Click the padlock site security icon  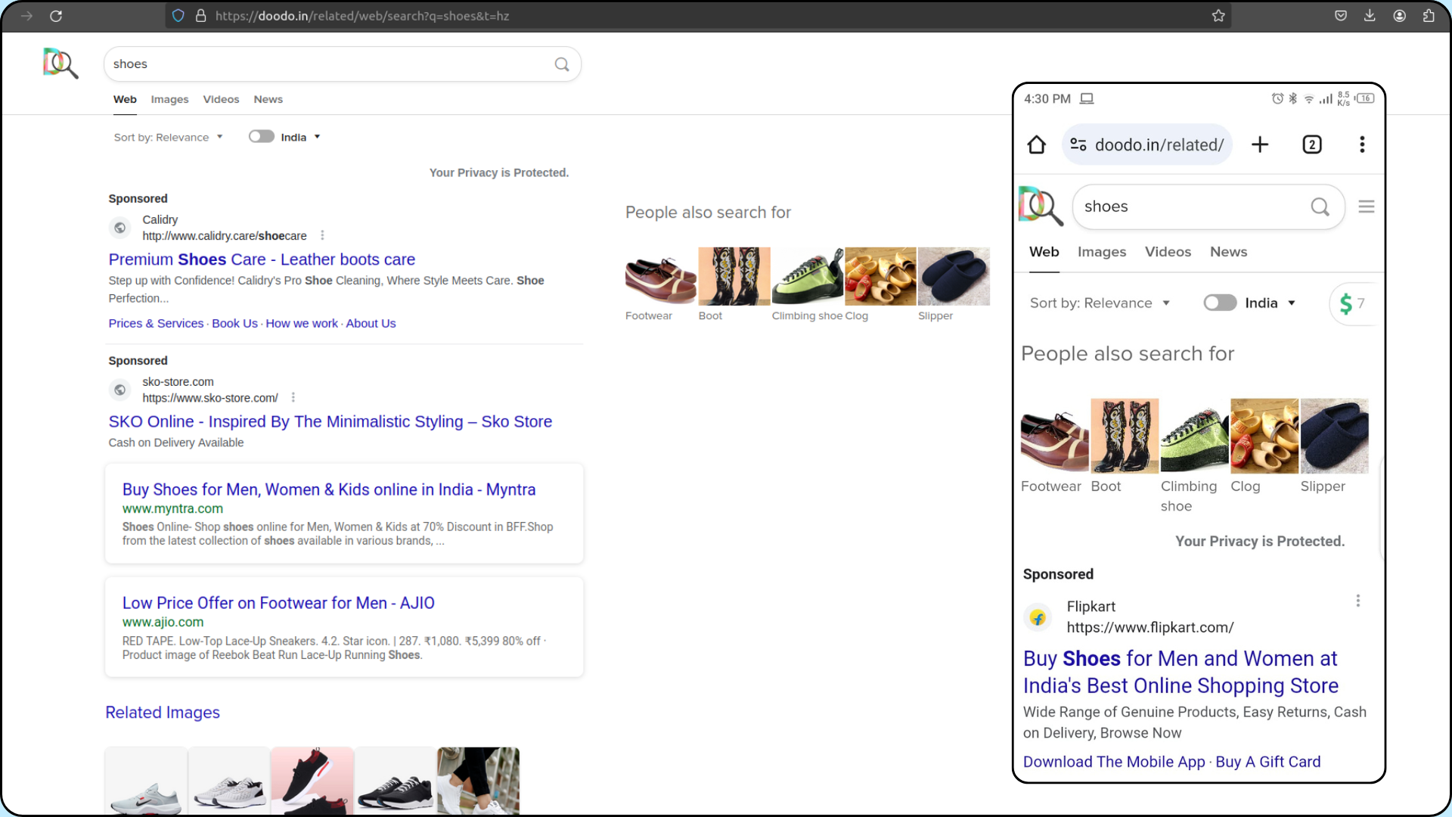click(201, 16)
